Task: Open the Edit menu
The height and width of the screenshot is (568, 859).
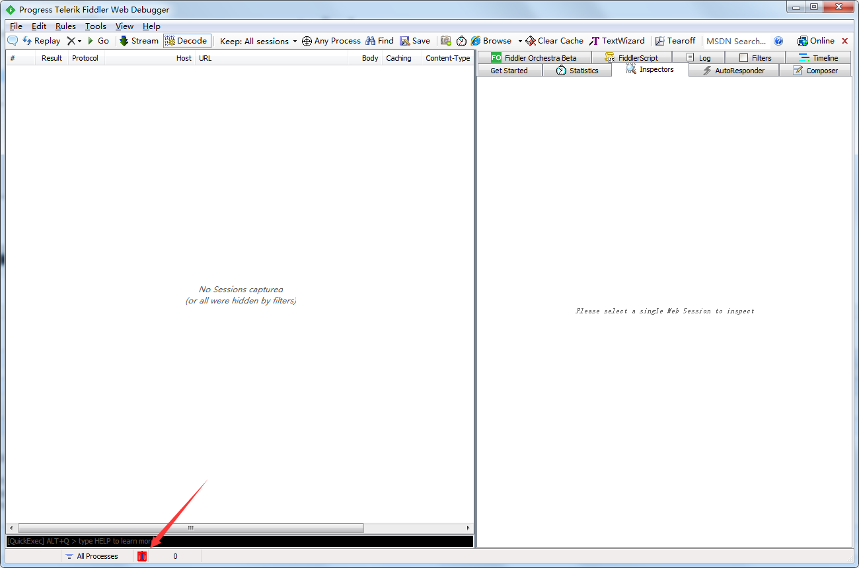Action: 39,26
